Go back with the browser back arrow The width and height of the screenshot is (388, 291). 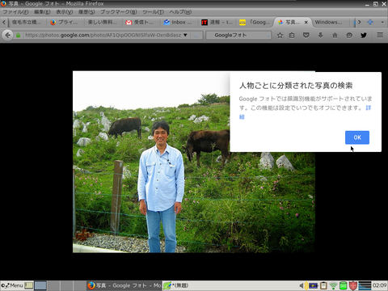7,35
